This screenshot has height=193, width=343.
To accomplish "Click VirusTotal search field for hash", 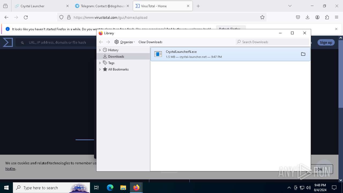I will click(x=57, y=42).
